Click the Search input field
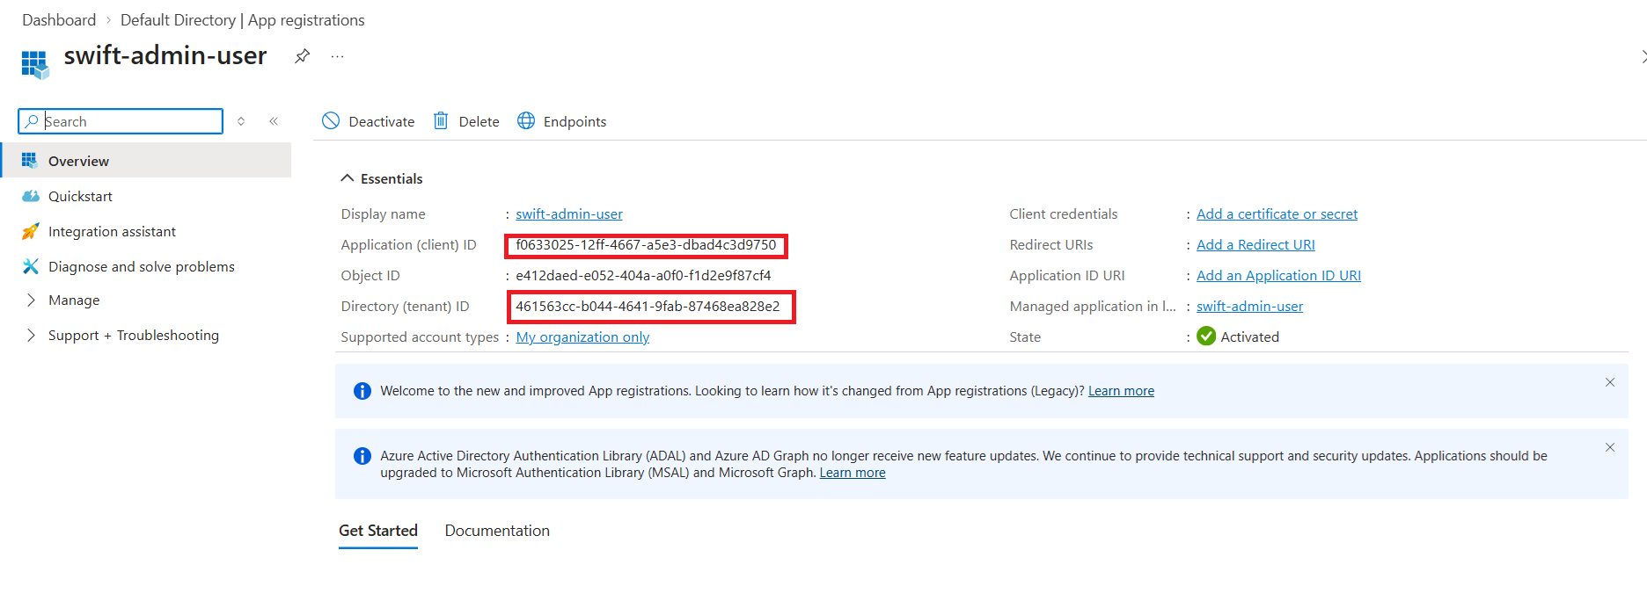Viewport: 1647px width, 608px height. click(121, 121)
